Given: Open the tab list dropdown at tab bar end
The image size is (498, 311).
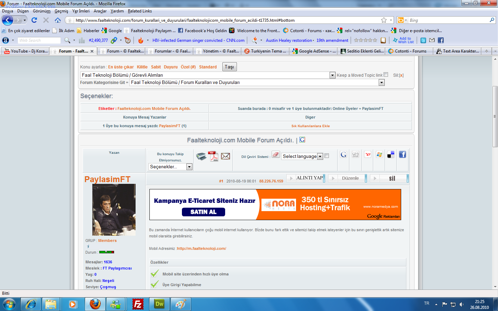Looking at the screenshot, I should click(x=495, y=51).
